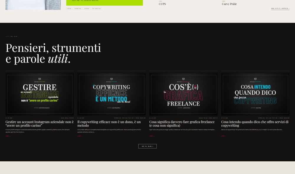This screenshot has width=295, height=174.
Task: Open the 'Curvy Pride' portfolio item
Action: pyautogui.click(x=229, y=4)
